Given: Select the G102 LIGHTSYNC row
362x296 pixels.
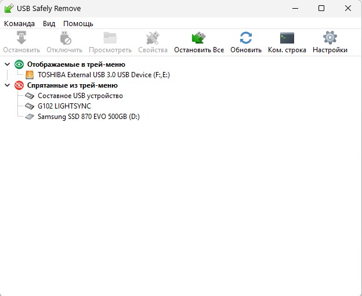Looking at the screenshot, I should (x=64, y=106).
